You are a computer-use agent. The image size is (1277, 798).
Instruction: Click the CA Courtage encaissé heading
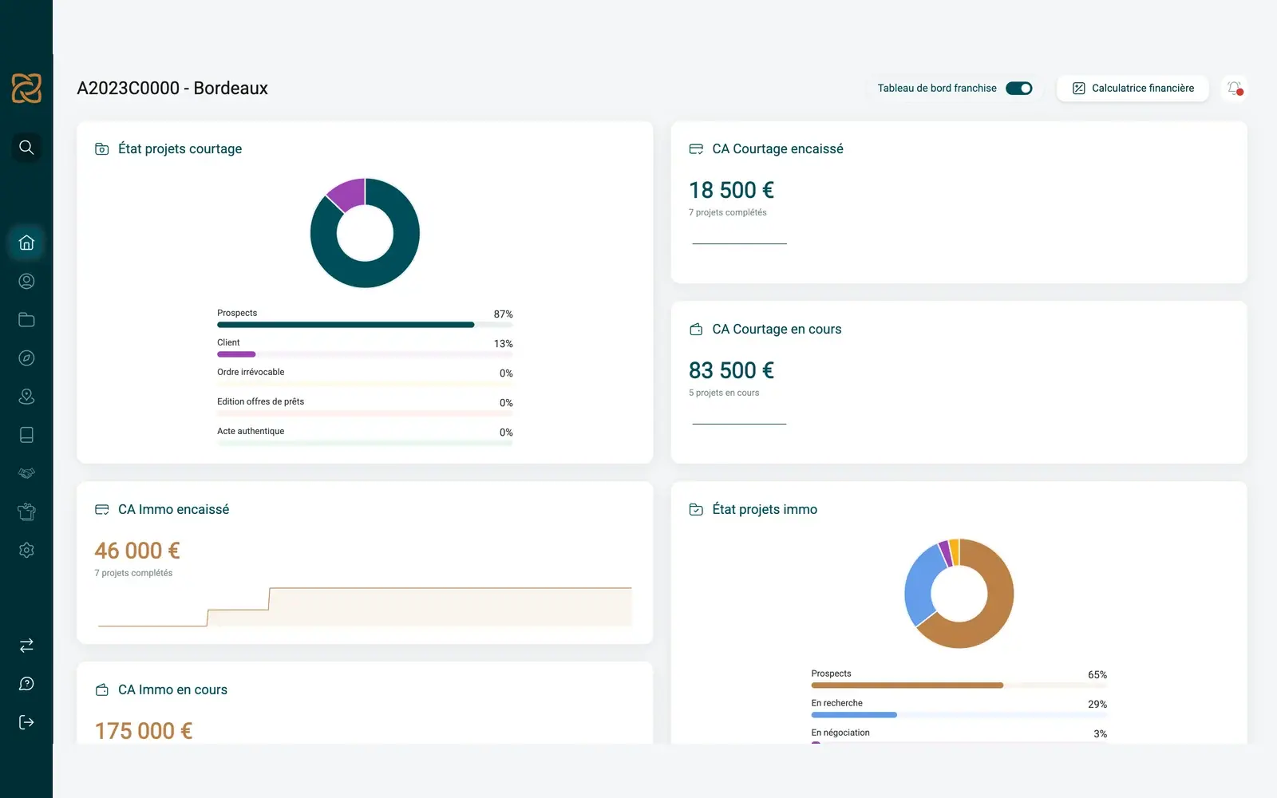tap(777, 148)
